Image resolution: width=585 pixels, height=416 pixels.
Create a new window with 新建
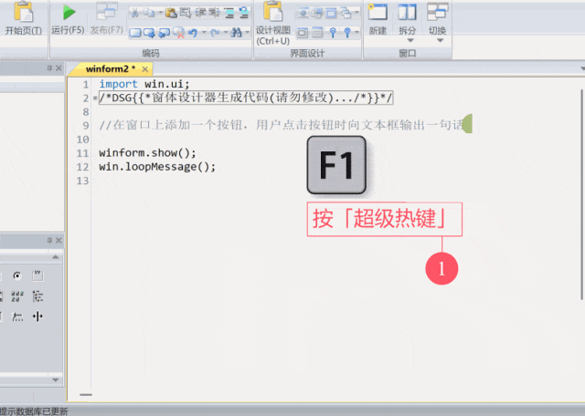coord(378,19)
